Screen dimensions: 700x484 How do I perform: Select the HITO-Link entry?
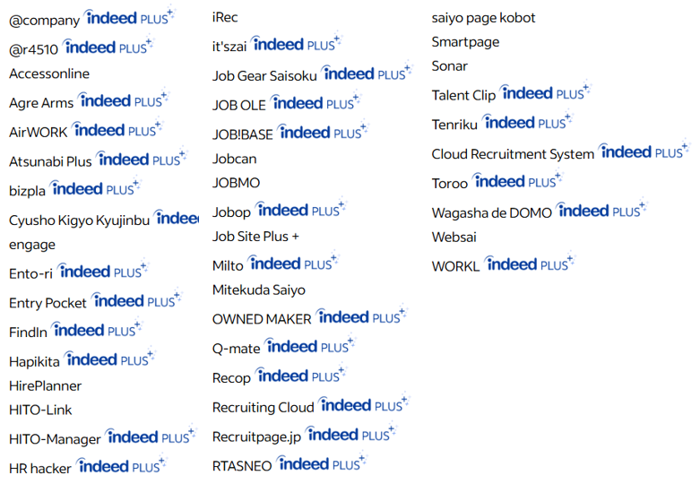40,410
